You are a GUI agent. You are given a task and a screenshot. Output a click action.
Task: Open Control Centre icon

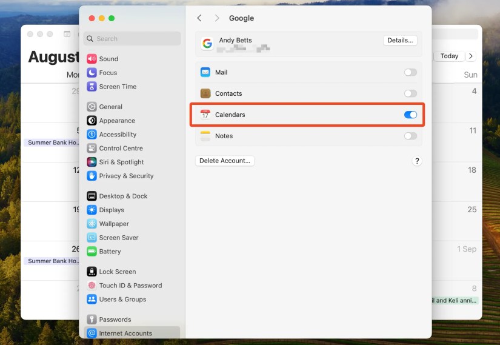coord(92,148)
